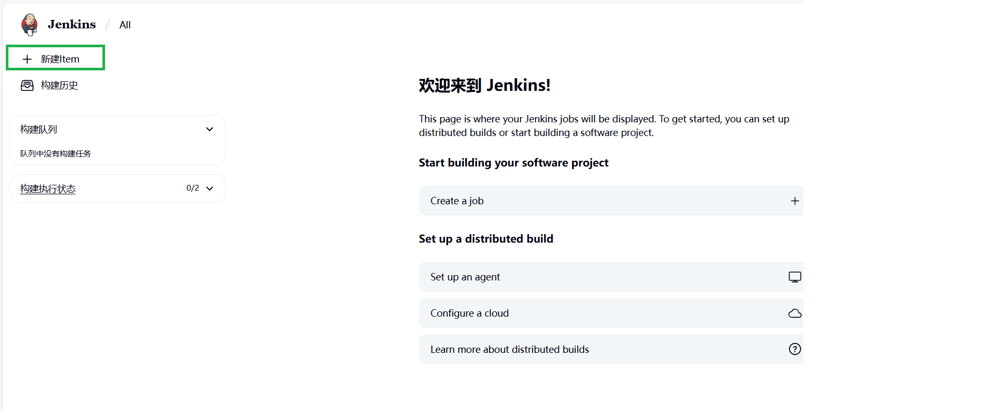Click the 0/2 executor count
The width and height of the screenshot is (997, 418).
[x=193, y=188]
